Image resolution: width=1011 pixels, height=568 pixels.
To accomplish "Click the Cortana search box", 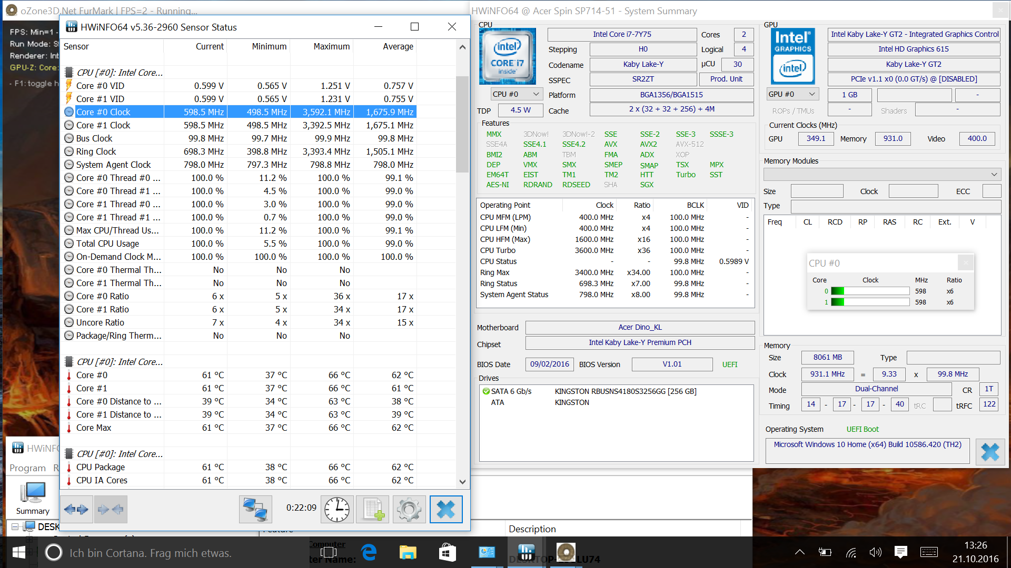I will pyautogui.click(x=150, y=553).
